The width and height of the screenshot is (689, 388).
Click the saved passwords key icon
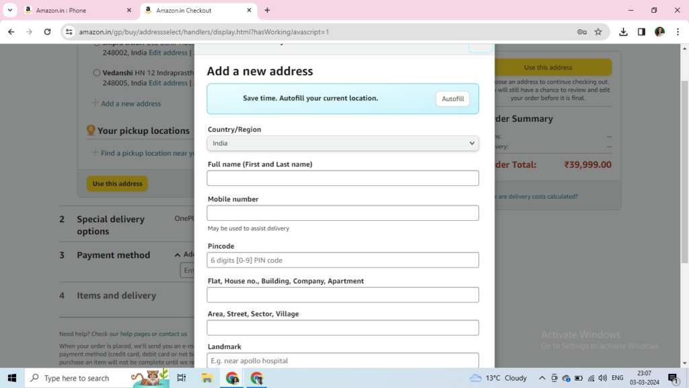(x=582, y=32)
